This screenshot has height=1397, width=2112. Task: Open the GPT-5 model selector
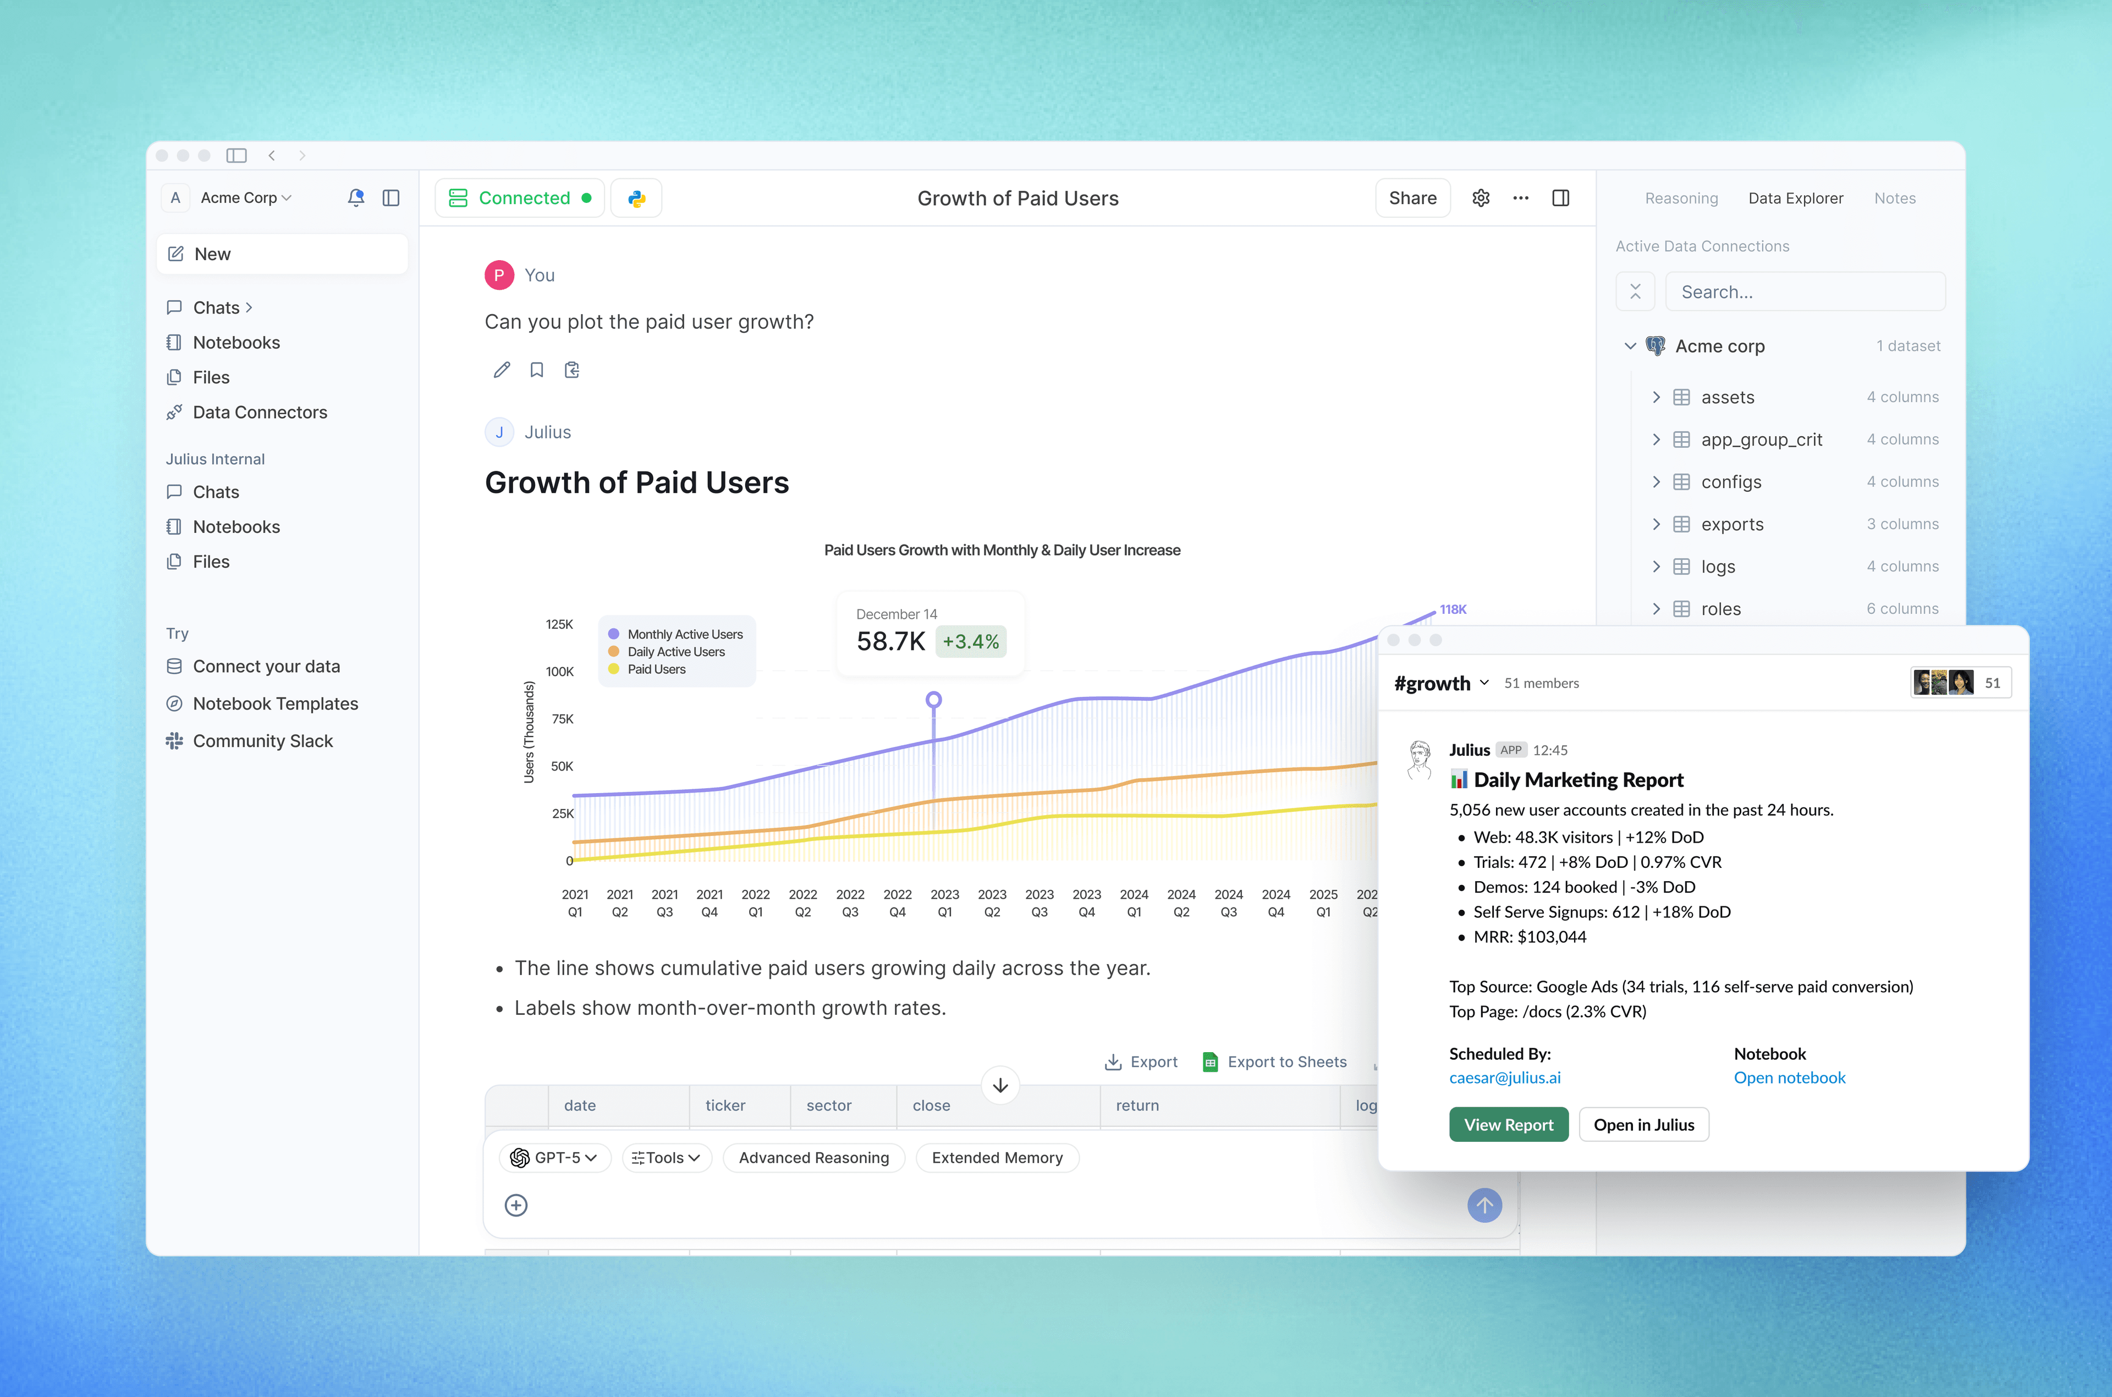(x=554, y=1157)
